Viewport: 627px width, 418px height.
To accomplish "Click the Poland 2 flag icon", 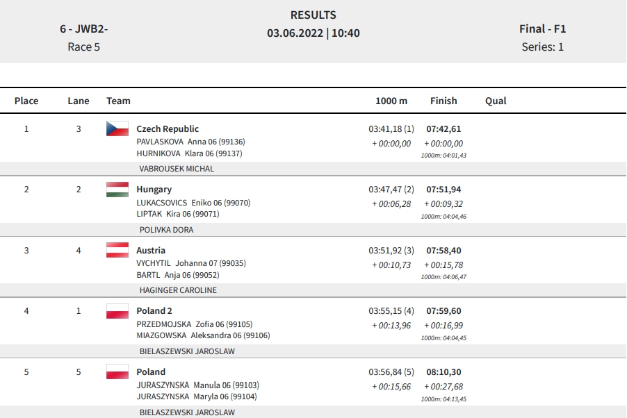I will tap(117, 311).
